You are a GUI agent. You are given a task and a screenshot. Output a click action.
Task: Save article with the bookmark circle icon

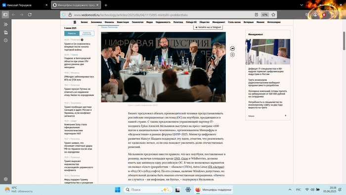click(232, 55)
